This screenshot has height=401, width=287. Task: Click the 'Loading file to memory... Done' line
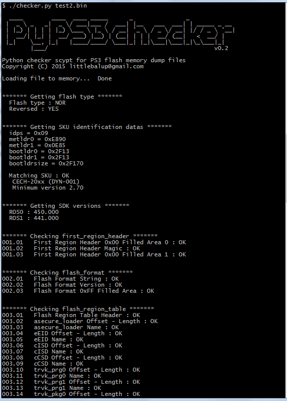57,78
